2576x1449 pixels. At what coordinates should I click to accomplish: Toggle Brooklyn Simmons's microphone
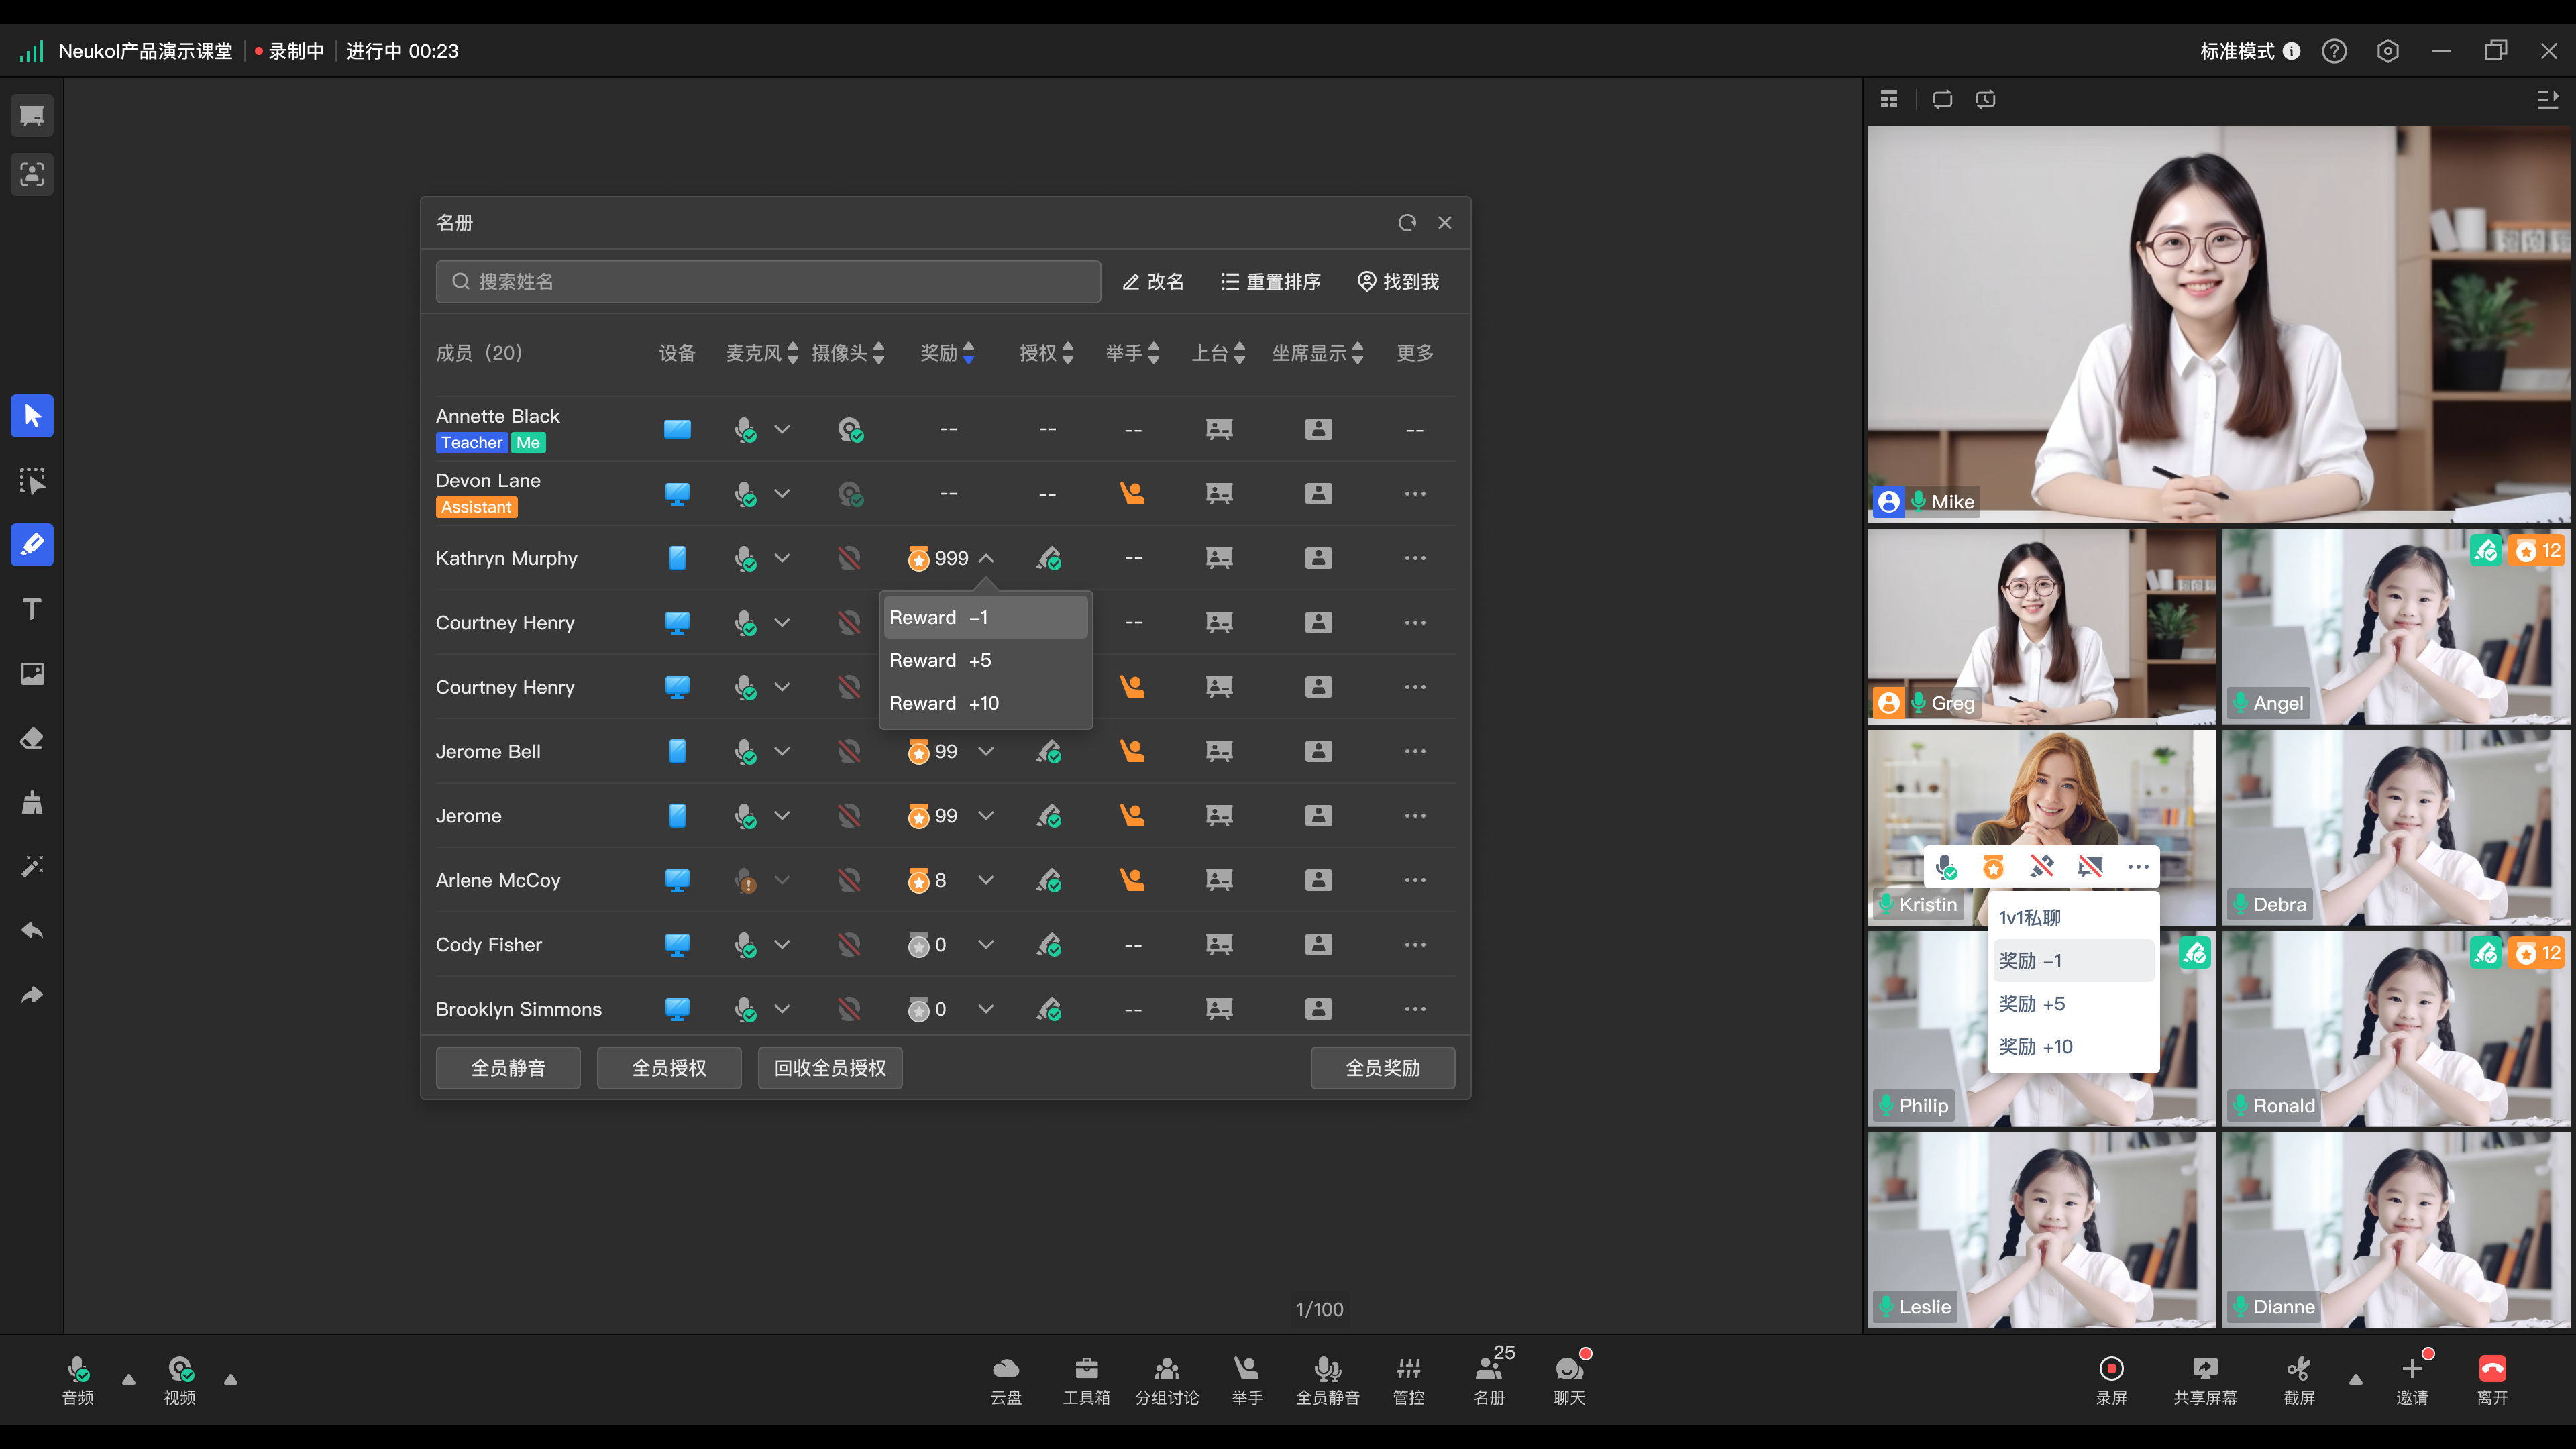click(x=745, y=1009)
